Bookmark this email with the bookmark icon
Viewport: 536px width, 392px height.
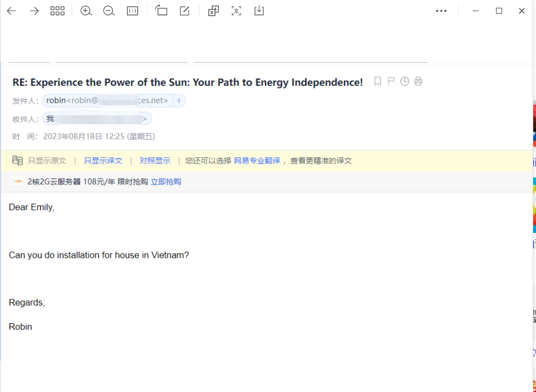coord(378,82)
